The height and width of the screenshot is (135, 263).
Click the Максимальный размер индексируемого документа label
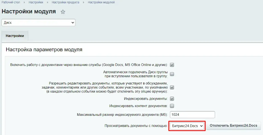coord(122,115)
